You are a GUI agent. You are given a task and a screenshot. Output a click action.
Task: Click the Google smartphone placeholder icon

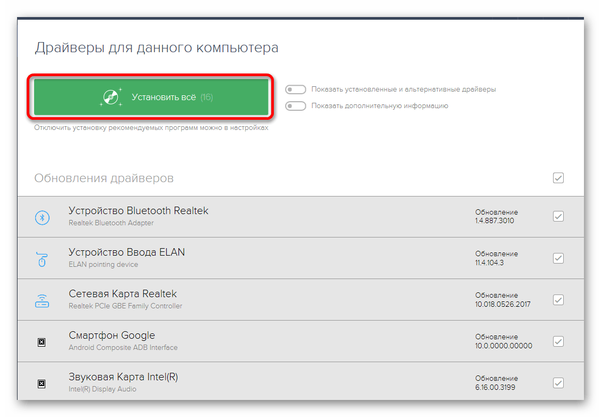(x=42, y=342)
